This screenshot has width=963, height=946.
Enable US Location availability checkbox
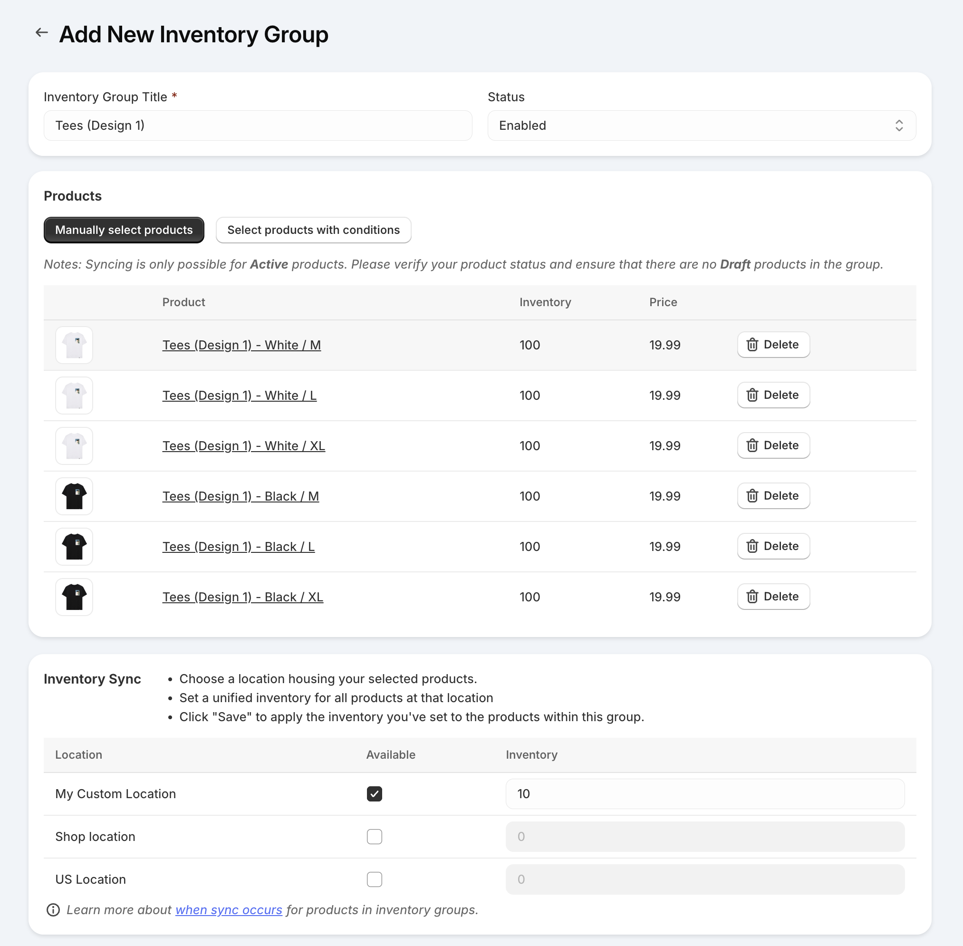tap(374, 879)
